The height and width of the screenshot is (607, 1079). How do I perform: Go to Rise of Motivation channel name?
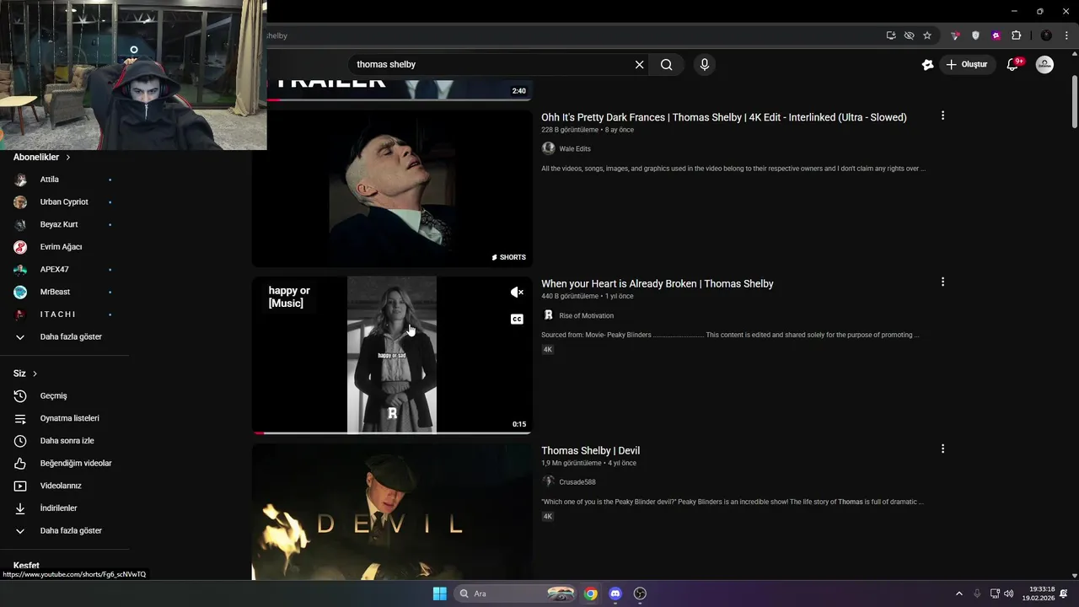tap(586, 315)
